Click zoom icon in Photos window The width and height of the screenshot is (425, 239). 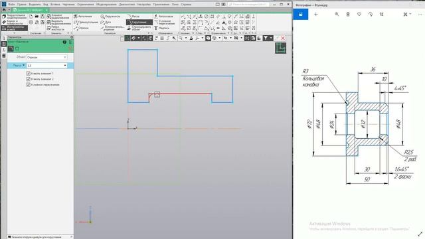[x=337, y=15]
